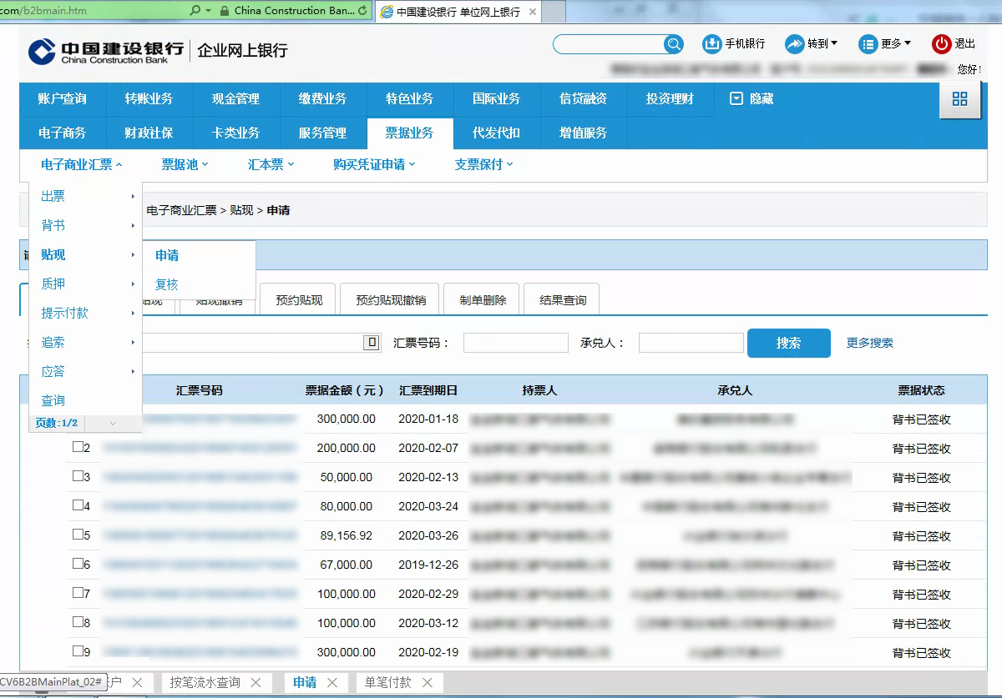Expand the 出票 side menu entry
The height and width of the screenshot is (698, 1002).
(86, 197)
